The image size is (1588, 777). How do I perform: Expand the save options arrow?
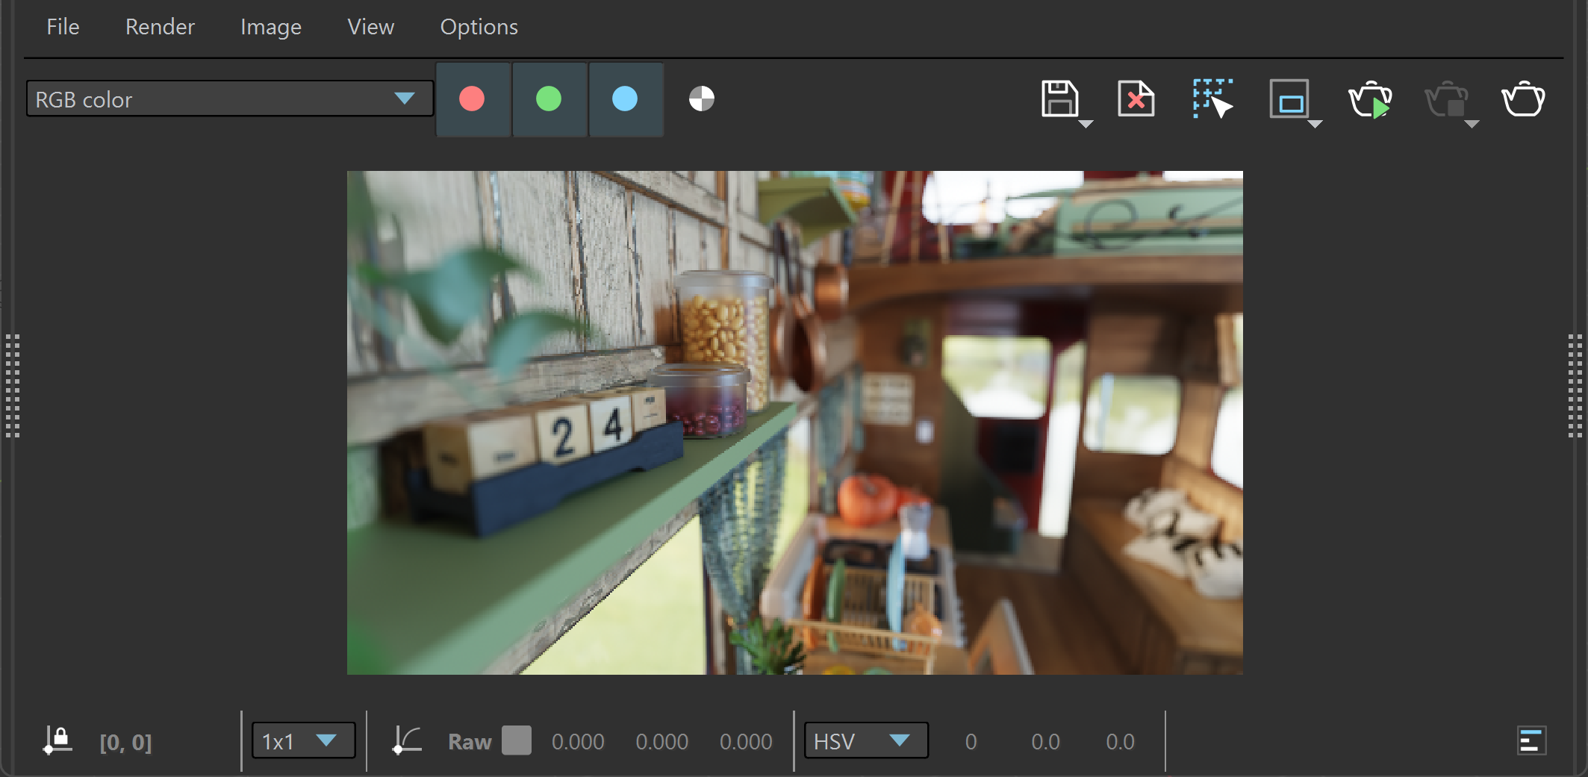1086,124
